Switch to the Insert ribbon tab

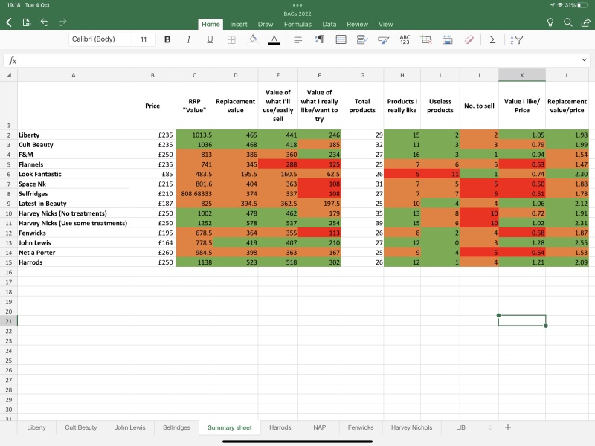point(239,24)
